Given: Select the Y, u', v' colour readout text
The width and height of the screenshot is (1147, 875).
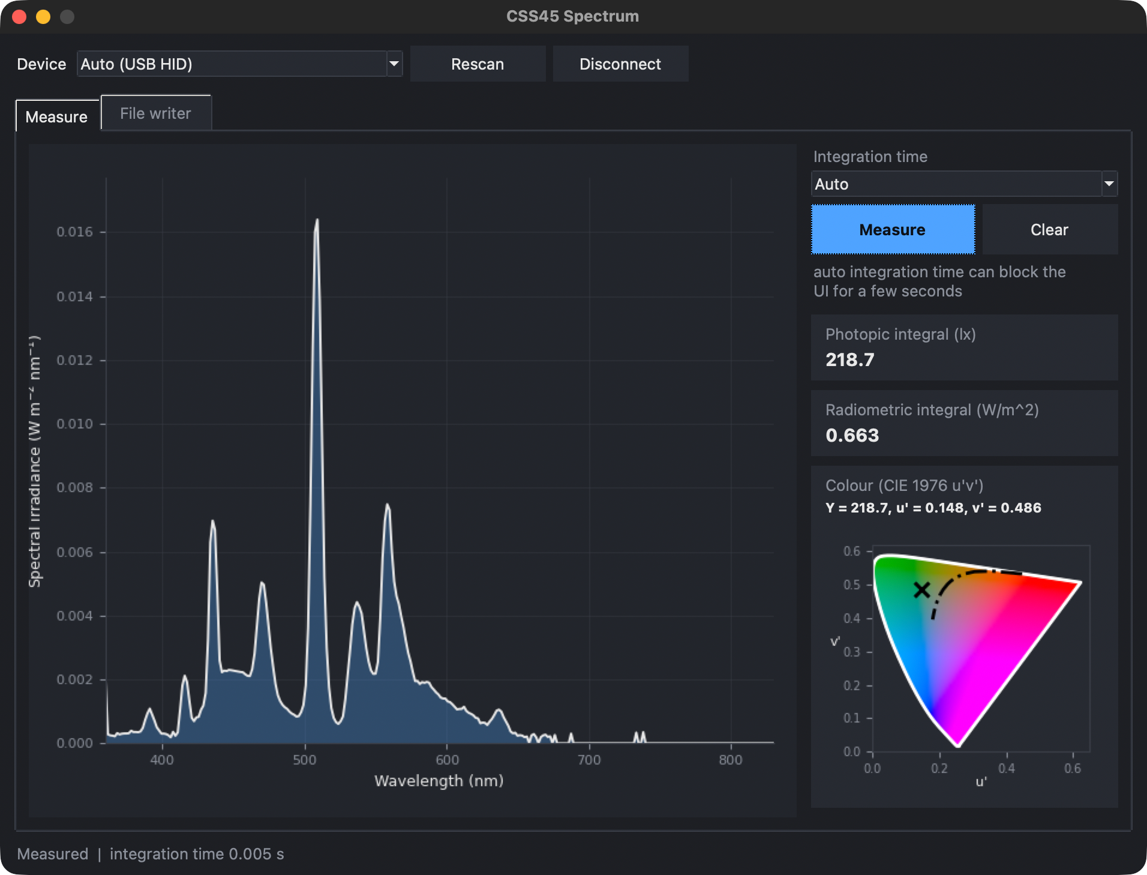Looking at the screenshot, I should pyautogui.click(x=933, y=508).
